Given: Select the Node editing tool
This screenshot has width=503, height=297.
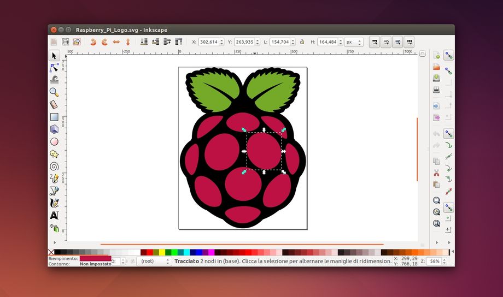Looking at the screenshot, I should (x=54, y=68).
